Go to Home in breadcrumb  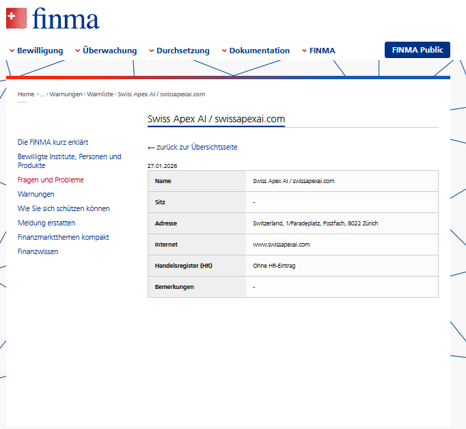click(x=26, y=94)
